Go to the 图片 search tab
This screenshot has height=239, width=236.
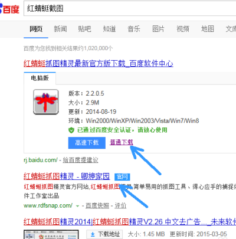(158, 29)
